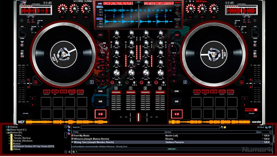Click the fourth channel filter knob
This screenshot has height=157, width=277.
[160, 73]
